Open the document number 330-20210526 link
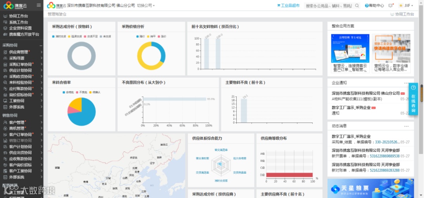 387,142
